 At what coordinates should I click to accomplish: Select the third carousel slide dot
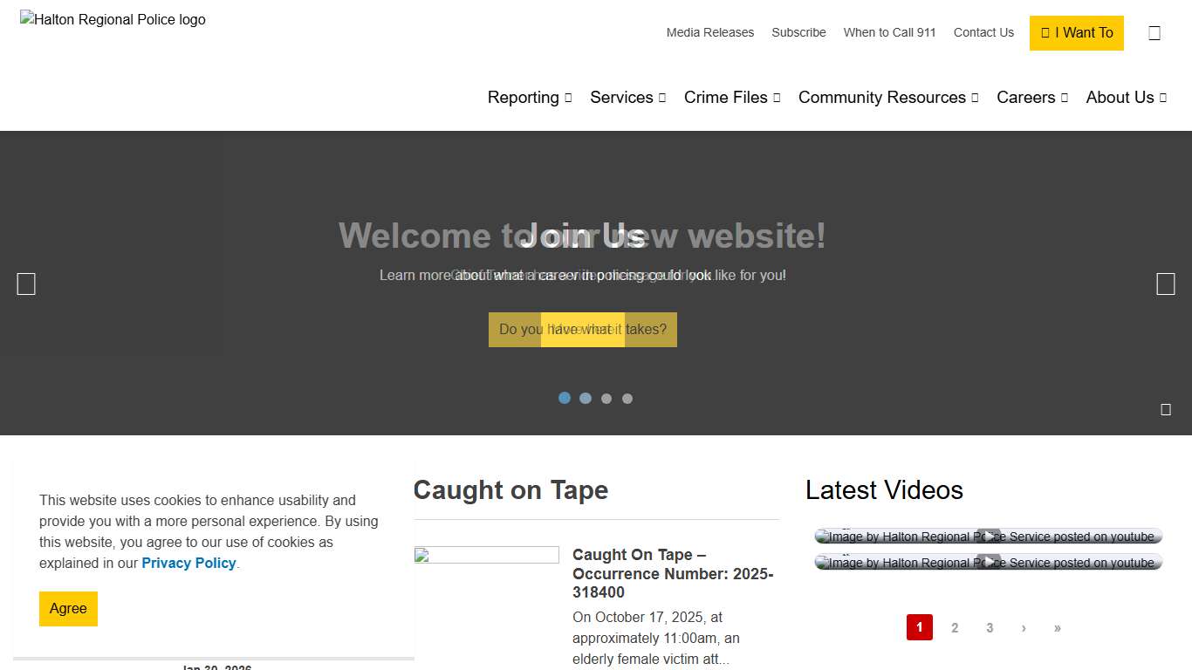pos(606,399)
